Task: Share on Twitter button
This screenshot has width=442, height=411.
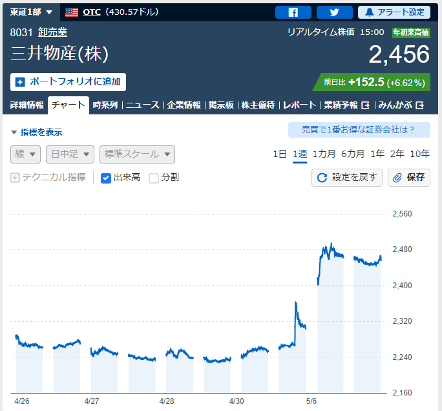Action: click(x=334, y=12)
